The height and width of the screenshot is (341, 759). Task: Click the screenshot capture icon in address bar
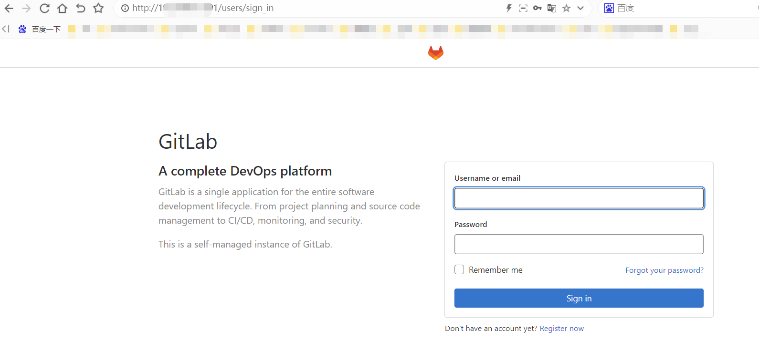click(x=523, y=8)
